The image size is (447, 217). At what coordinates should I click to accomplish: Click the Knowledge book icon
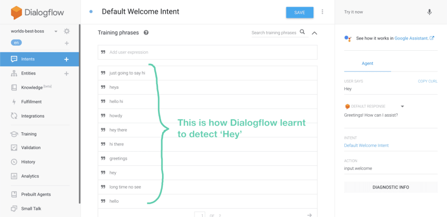[14, 88]
